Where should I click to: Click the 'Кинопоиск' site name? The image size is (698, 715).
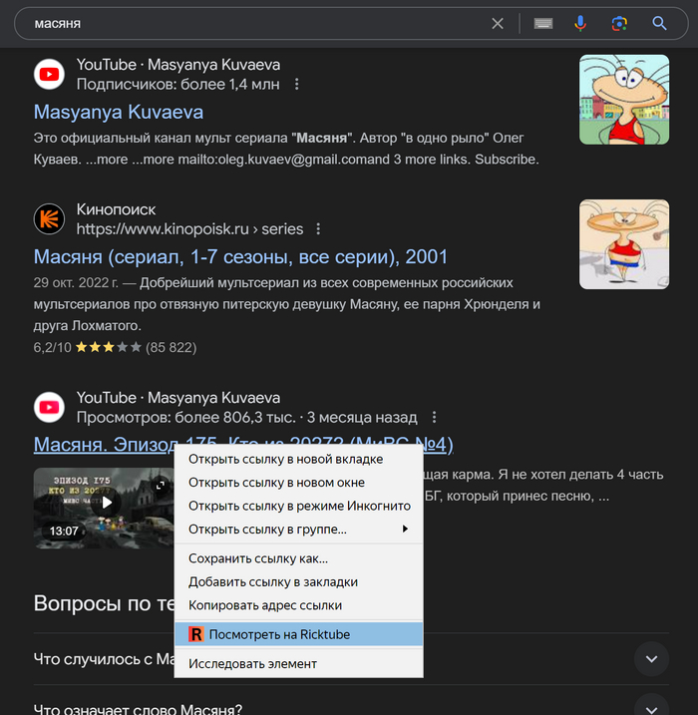pyautogui.click(x=117, y=209)
